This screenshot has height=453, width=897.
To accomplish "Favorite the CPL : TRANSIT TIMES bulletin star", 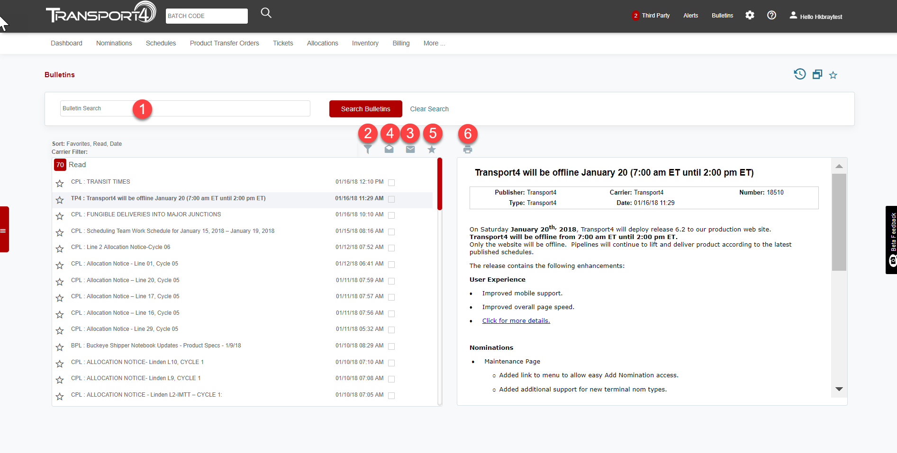I will click(x=60, y=183).
